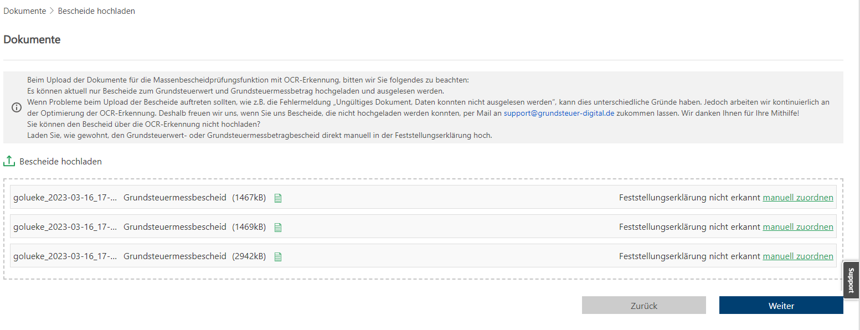Go back with the Zurück button
The width and height of the screenshot is (860, 330).
644,306
